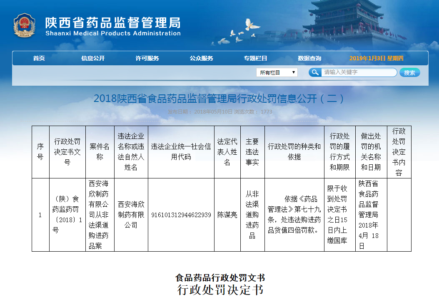Click the Shaanxi Medical Products Administration subtitle
Image resolution: width=439 pixels, height=297 pixels.
pyautogui.click(x=112, y=33)
